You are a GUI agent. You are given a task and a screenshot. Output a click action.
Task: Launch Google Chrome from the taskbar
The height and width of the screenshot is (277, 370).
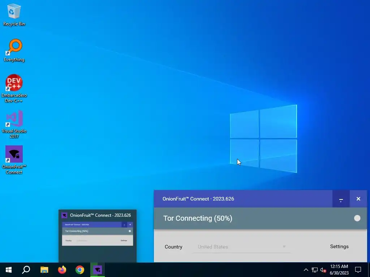(x=80, y=270)
